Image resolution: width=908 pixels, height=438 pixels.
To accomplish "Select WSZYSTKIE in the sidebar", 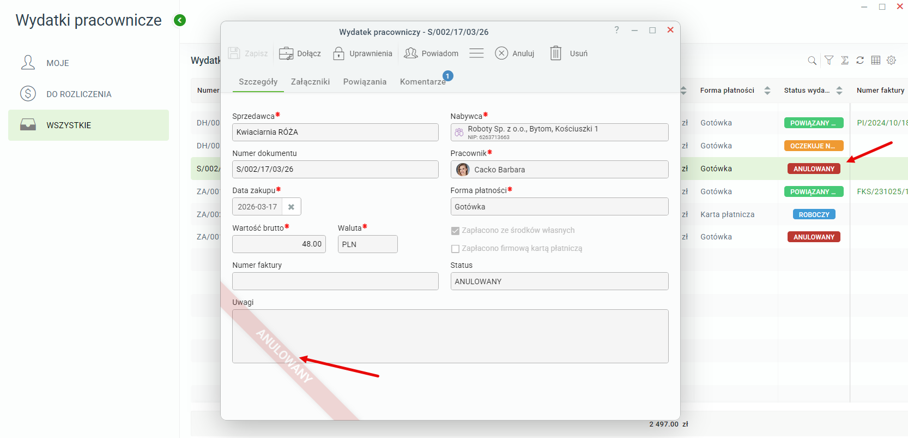I will pyautogui.click(x=88, y=125).
